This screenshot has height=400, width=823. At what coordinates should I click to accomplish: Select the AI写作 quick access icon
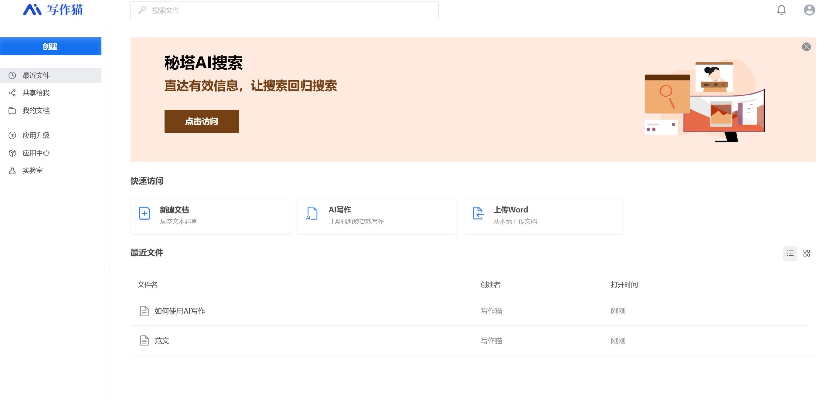[x=311, y=213]
